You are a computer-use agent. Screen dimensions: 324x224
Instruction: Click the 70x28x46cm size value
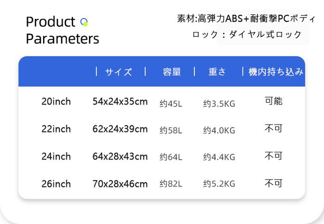click(120, 184)
